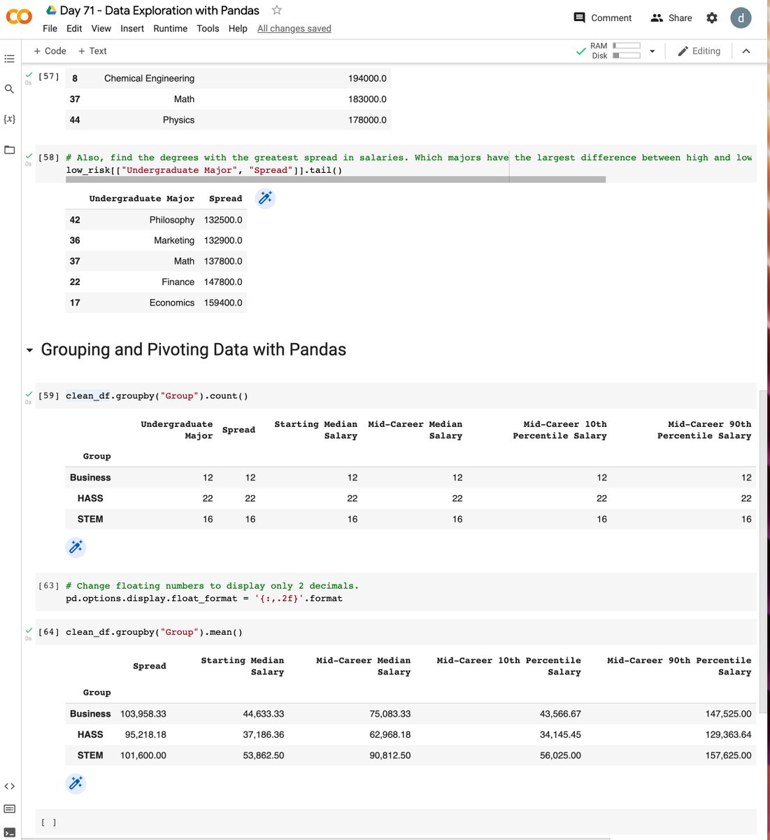Open settings with the gear icon

pyautogui.click(x=712, y=18)
